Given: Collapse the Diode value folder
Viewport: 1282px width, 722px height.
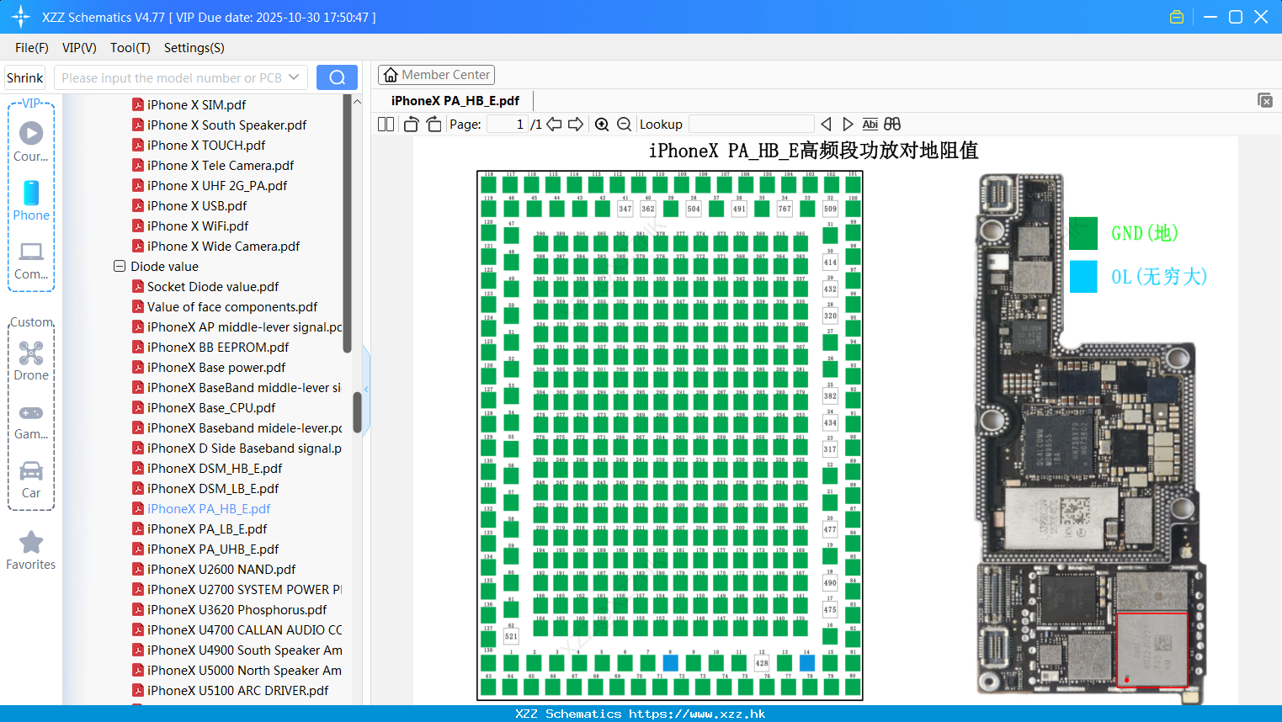Looking at the screenshot, I should (120, 266).
